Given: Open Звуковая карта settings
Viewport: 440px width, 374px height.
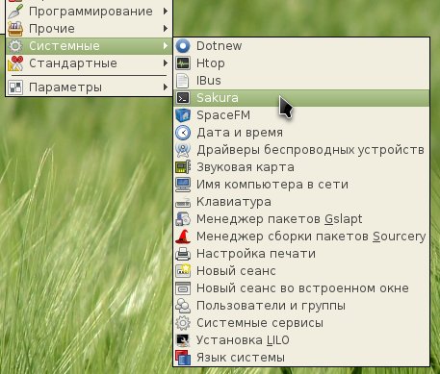Looking at the screenshot, I should click(x=301, y=167).
